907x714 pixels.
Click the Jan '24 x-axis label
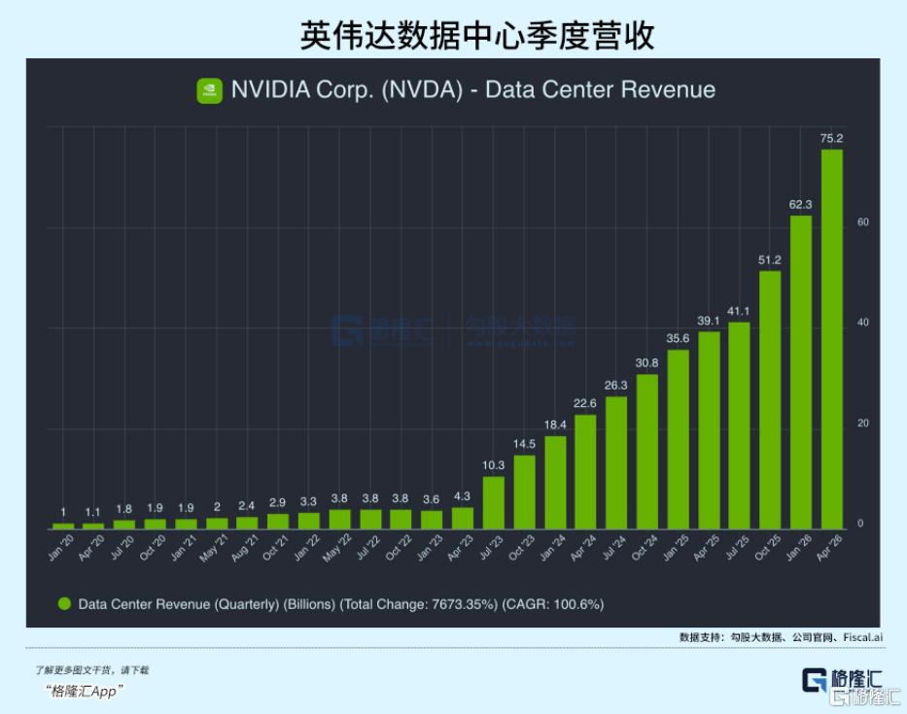552,548
